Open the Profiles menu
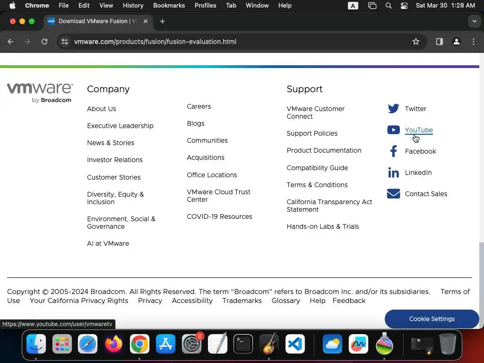484x363 pixels. 205,6
